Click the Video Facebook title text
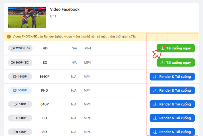The height and width of the screenshot is (136, 203). 65,9
